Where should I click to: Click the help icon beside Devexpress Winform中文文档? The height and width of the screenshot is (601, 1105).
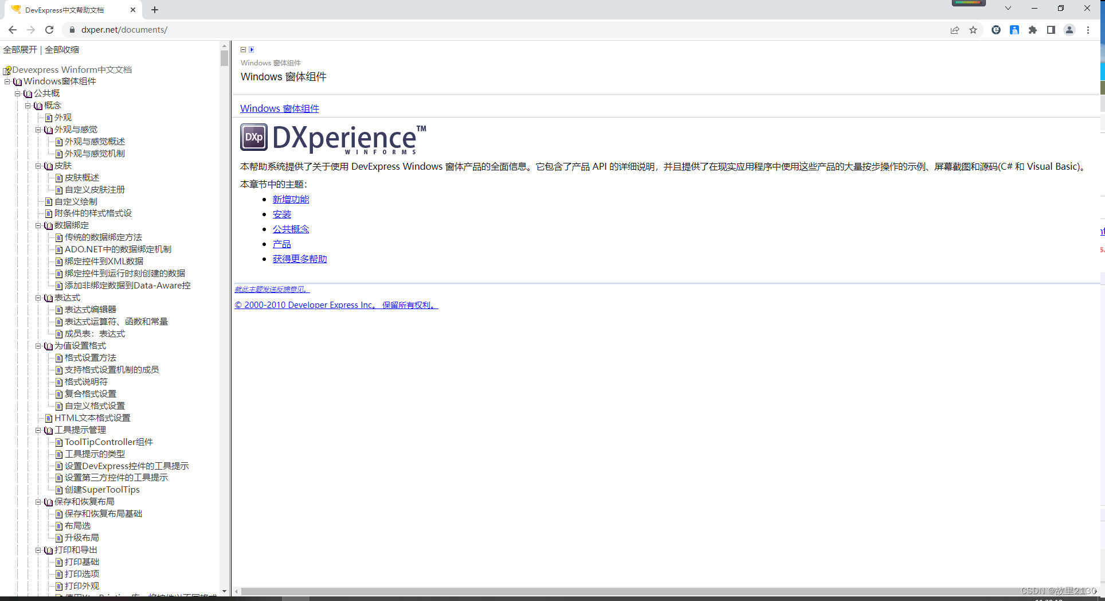coord(7,71)
